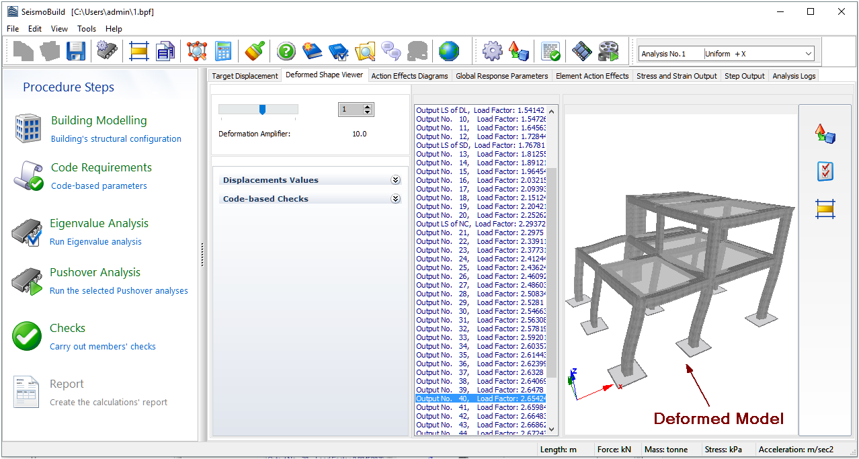Switch to the Analysis Logs tab
The image size is (859, 459).
793,75
